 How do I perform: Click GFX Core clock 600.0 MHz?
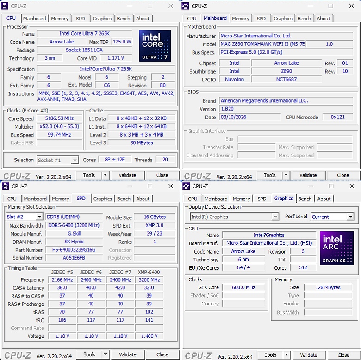pos(243,287)
